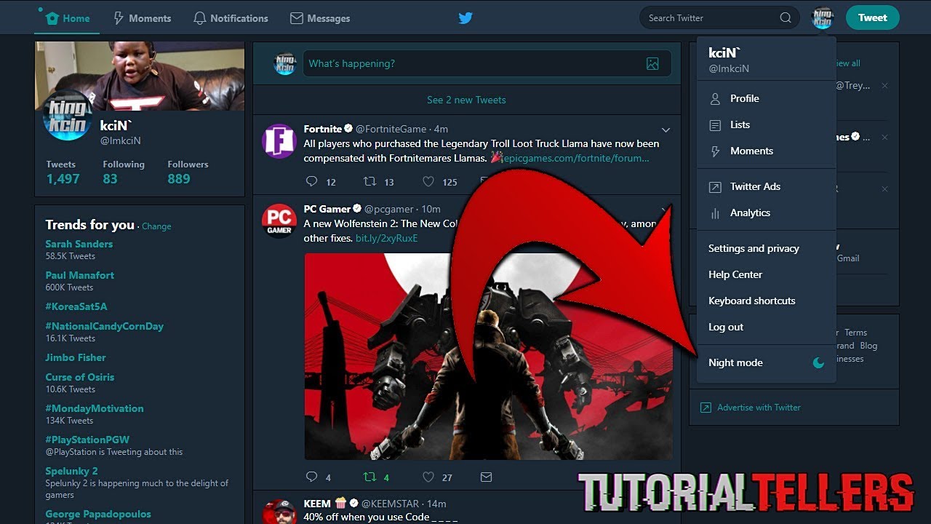This screenshot has width=931, height=524.
Task: Expand Fortnite tweet options chevron
Action: (666, 130)
